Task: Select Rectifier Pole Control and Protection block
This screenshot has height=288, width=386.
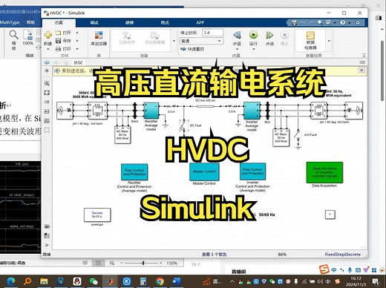Action: pos(134,171)
